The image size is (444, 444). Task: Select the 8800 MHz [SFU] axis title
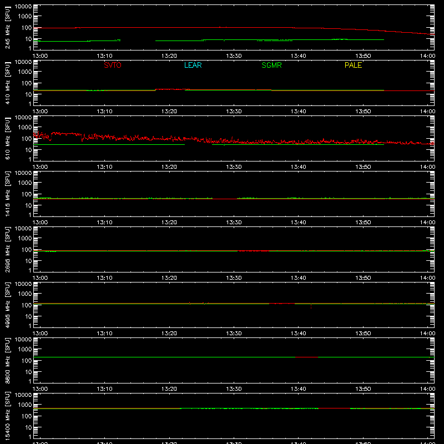7,360
